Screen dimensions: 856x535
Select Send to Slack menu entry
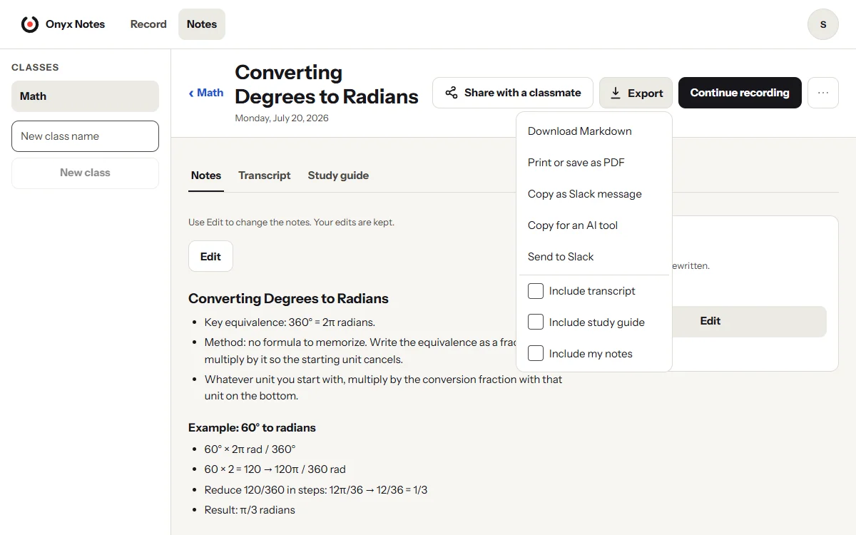coord(594,257)
